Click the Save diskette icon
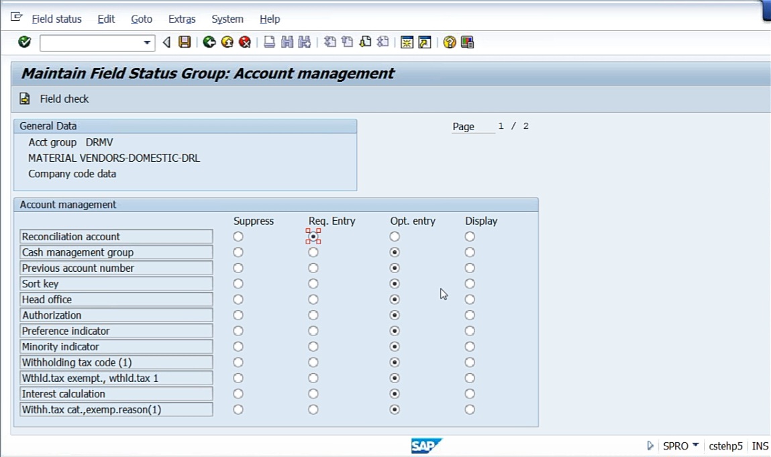 185,42
